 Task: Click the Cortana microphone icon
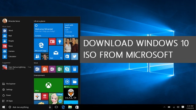[50, 107]
